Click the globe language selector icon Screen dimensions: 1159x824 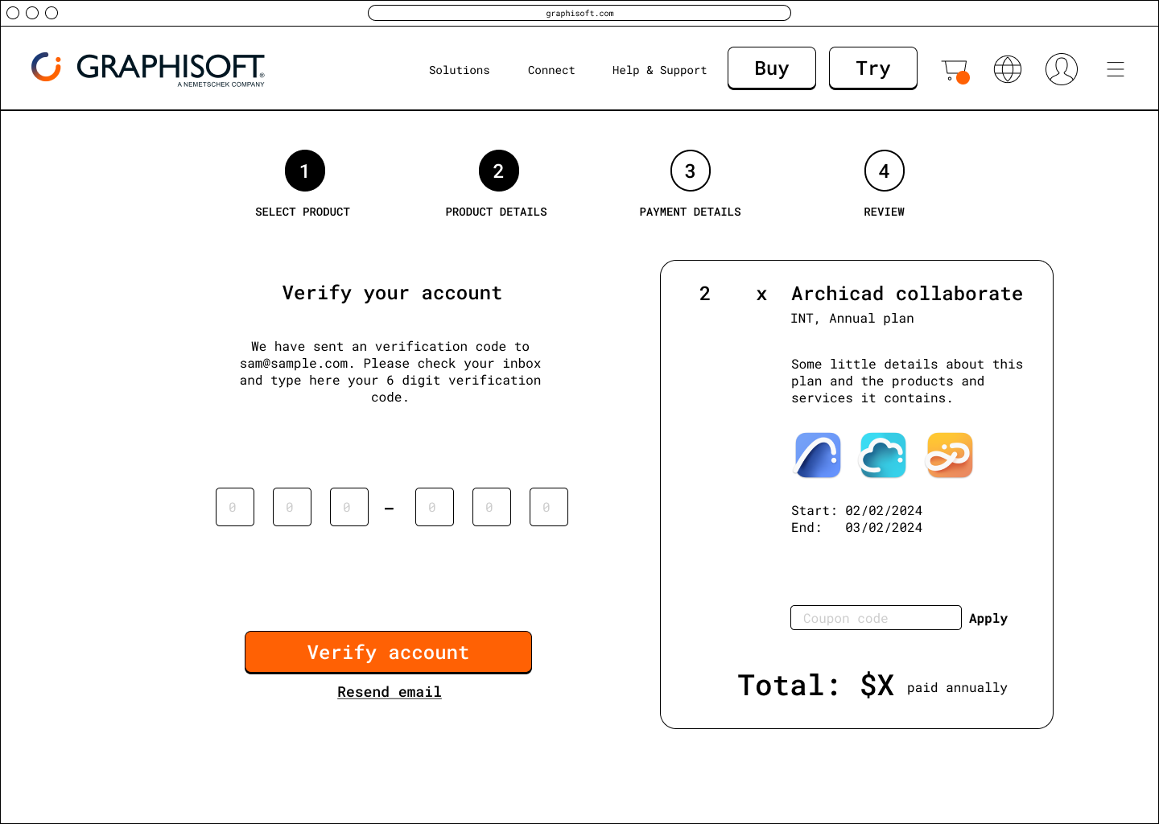click(x=1008, y=69)
